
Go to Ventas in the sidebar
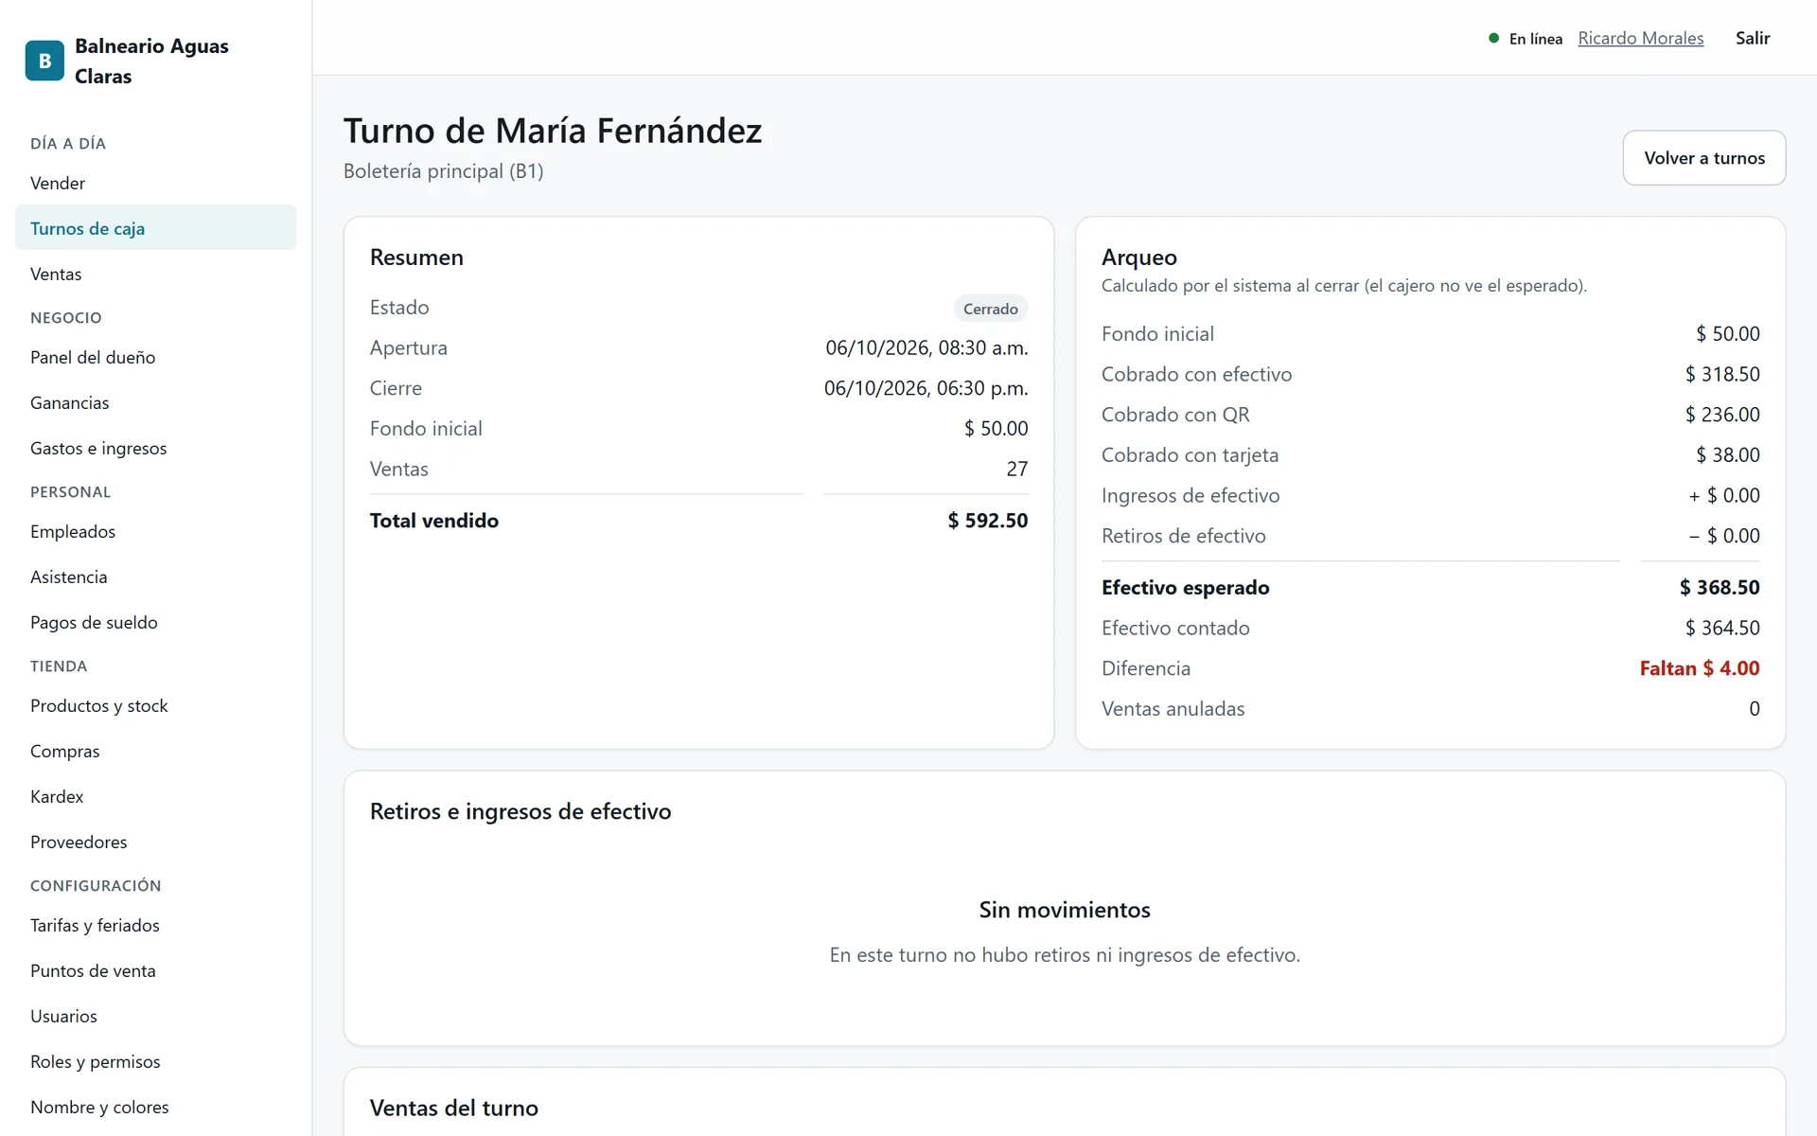click(155, 274)
